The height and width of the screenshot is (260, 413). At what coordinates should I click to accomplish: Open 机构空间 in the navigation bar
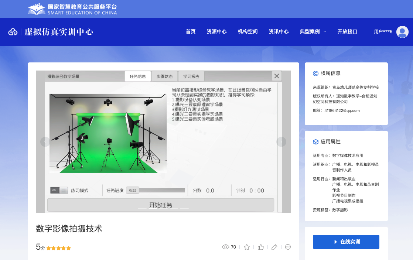click(x=248, y=32)
